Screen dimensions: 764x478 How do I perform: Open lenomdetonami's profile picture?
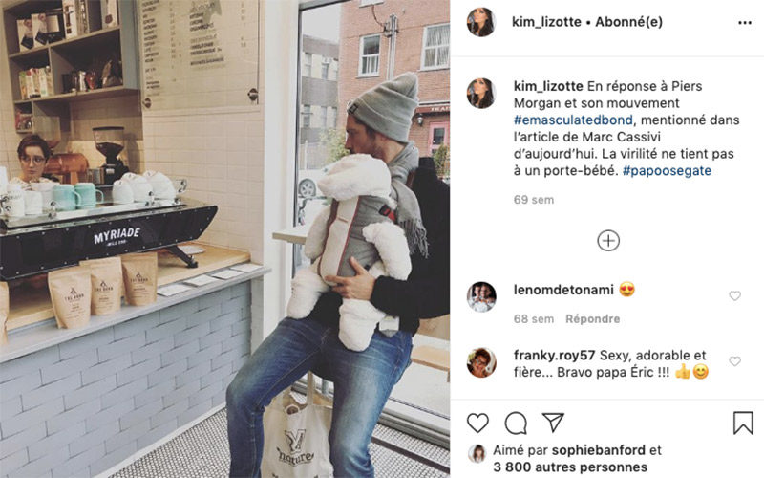(x=481, y=296)
